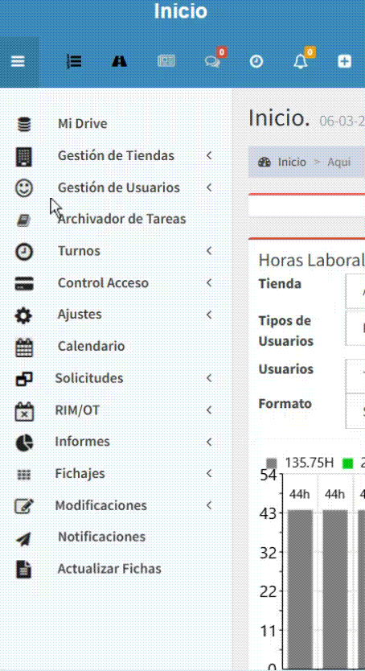Viewport: 365px width, 671px height.
Task: Click the clock icon in top bar
Action: [x=256, y=62]
